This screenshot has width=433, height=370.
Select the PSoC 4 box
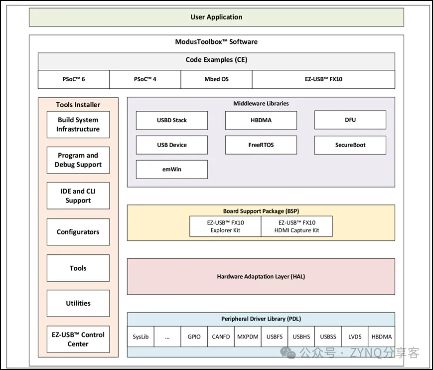point(145,79)
